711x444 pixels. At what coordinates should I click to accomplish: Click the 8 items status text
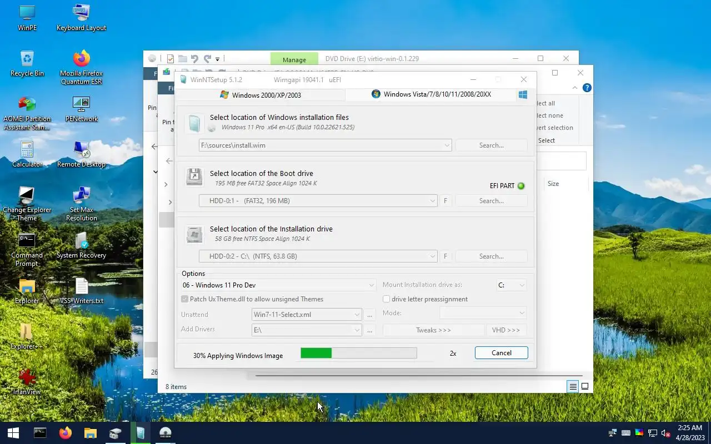[176, 387]
